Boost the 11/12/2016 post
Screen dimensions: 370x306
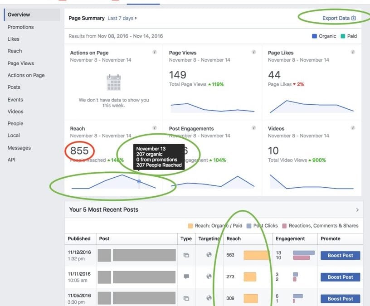340,255
